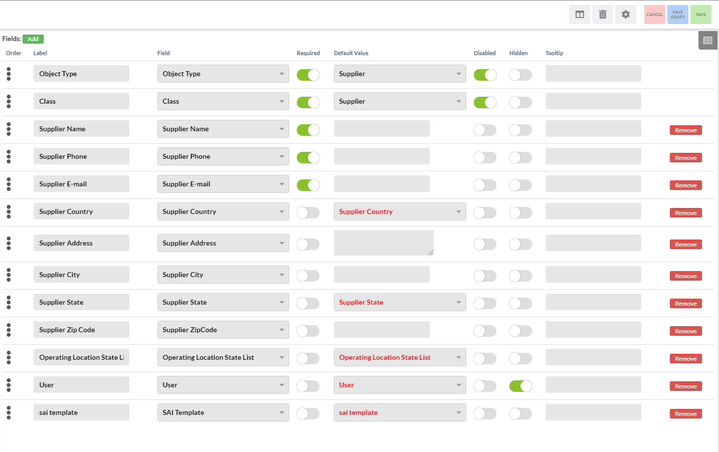Click the list view icon below Save
The height and width of the screenshot is (452, 719).
click(707, 40)
